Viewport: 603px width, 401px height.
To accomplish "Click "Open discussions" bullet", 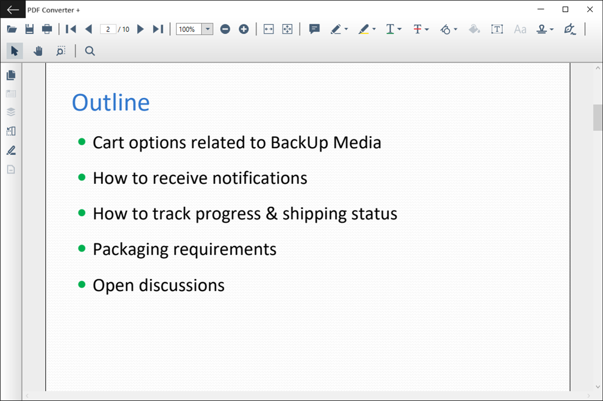I will pyautogui.click(x=158, y=285).
